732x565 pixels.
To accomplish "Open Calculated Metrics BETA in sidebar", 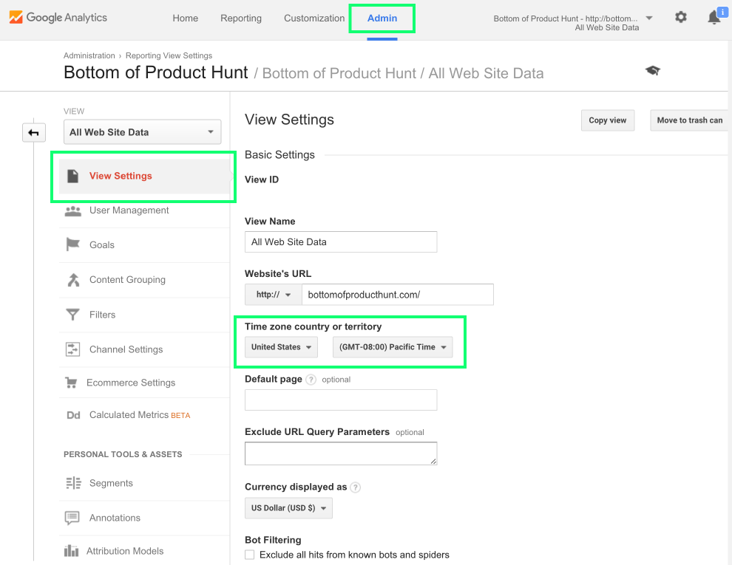I will pos(145,415).
